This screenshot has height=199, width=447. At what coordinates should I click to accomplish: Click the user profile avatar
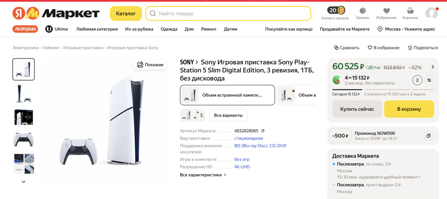coord(431,13)
